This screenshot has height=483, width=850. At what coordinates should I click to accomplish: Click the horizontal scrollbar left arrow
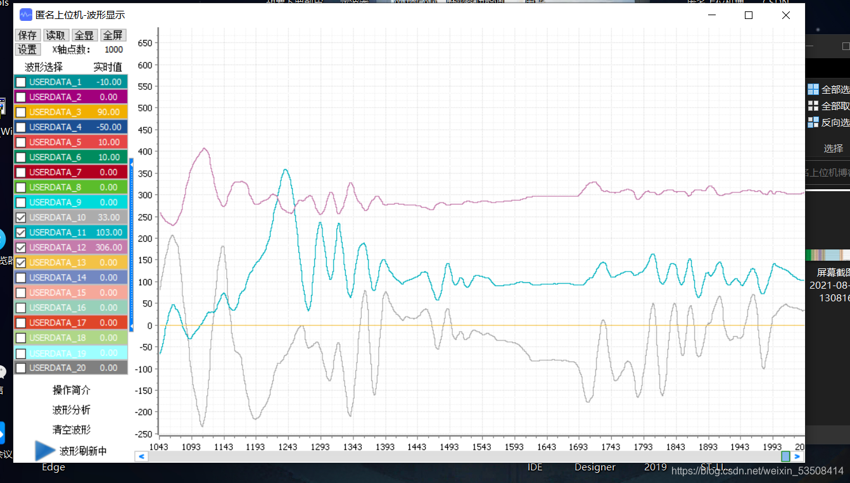[x=142, y=456]
